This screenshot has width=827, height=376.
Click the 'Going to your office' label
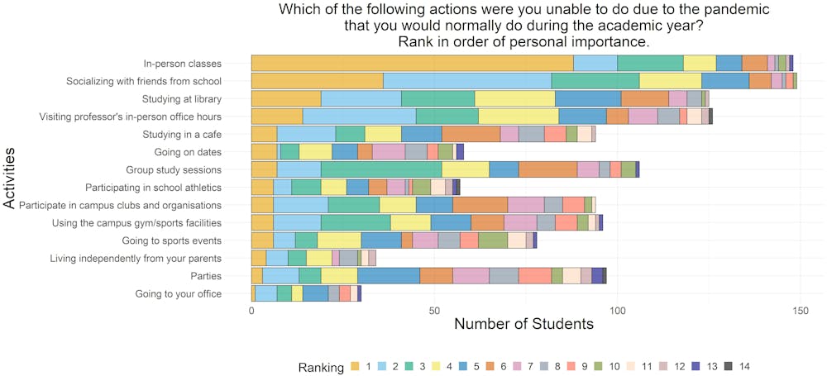point(178,294)
